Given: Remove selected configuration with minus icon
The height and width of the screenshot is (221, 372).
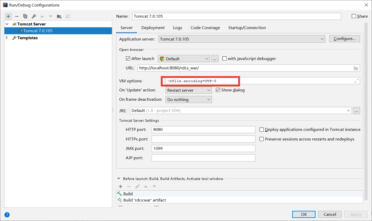Looking at the screenshot, I should coord(17,16).
